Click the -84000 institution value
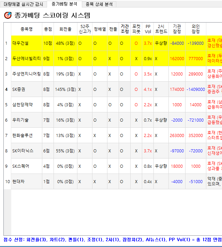This screenshot has height=247, width=222. point(177,43)
